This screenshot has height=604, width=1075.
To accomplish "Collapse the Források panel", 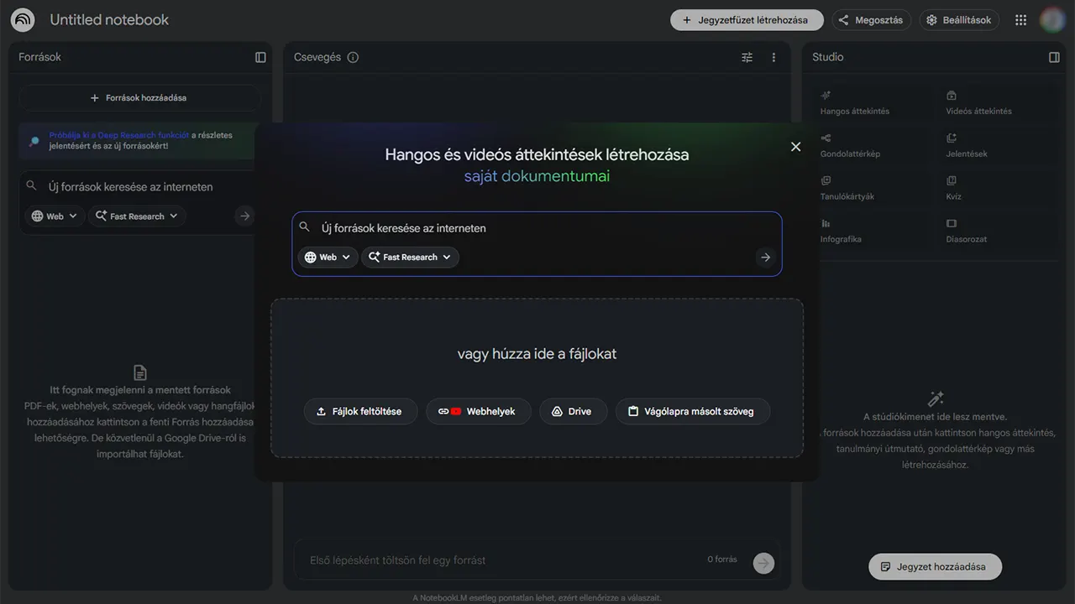I will 260,57.
